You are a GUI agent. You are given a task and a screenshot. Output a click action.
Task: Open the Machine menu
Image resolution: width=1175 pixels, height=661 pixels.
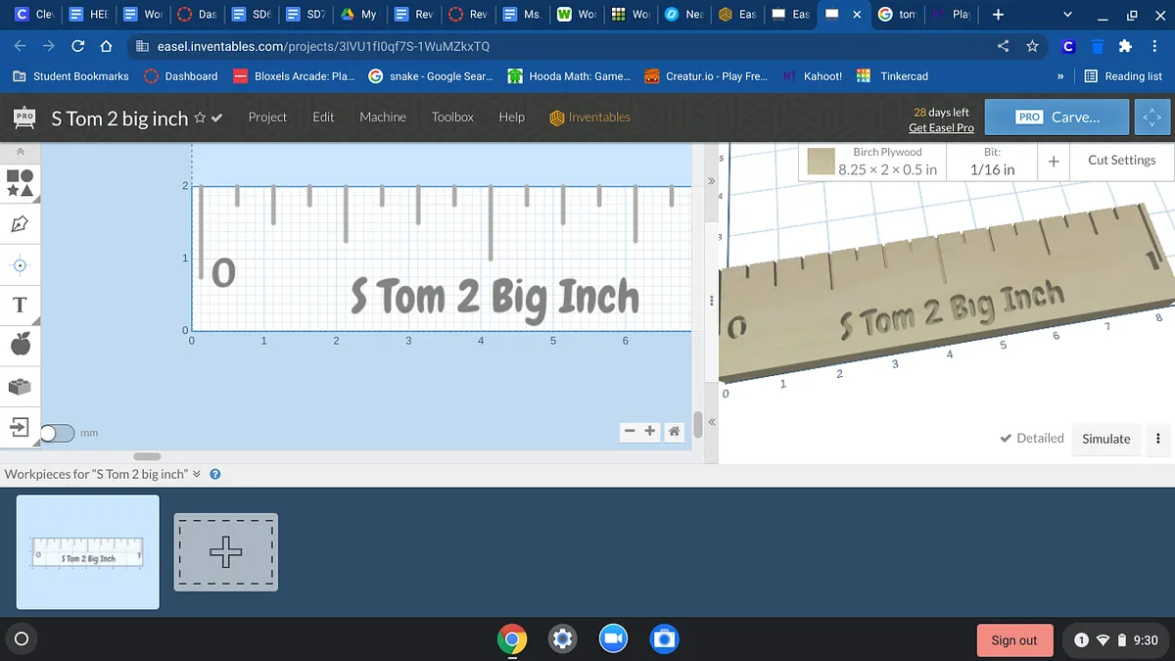pos(382,117)
